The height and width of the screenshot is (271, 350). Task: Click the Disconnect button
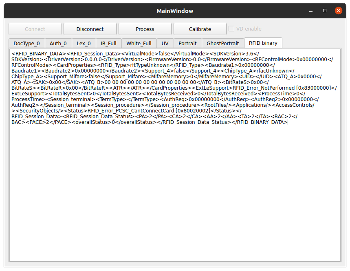(x=90, y=29)
